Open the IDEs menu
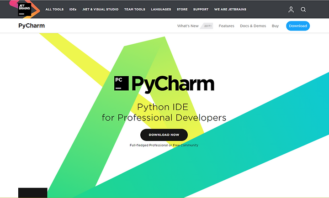329x198 pixels. tap(73, 10)
